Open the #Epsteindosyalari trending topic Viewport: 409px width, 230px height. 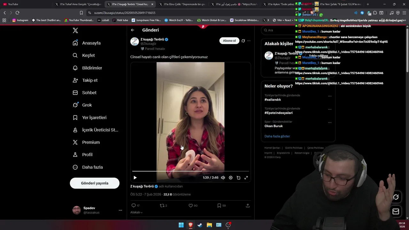(278, 113)
